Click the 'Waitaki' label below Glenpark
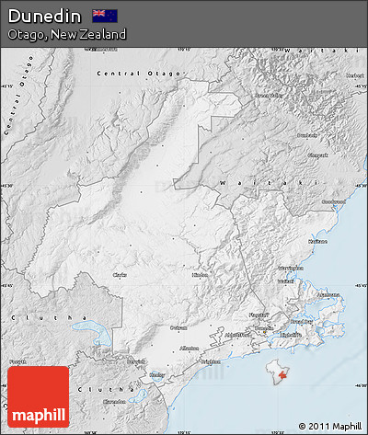The image size is (368, 435). coord(269,183)
